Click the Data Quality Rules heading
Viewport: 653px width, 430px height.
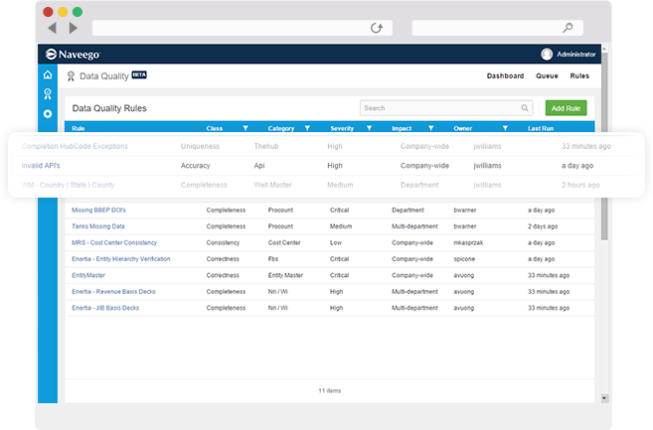tap(109, 108)
